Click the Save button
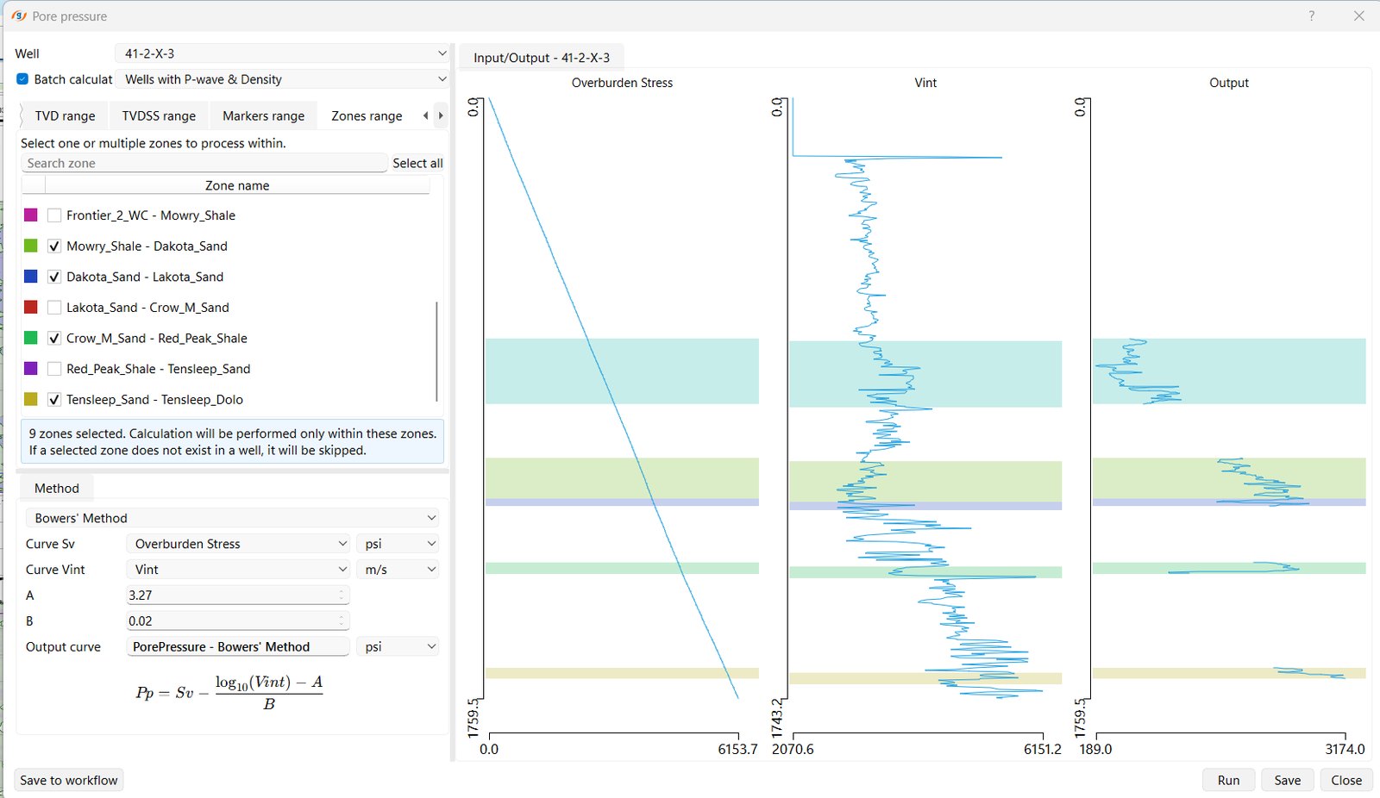 tap(1287, 780)
